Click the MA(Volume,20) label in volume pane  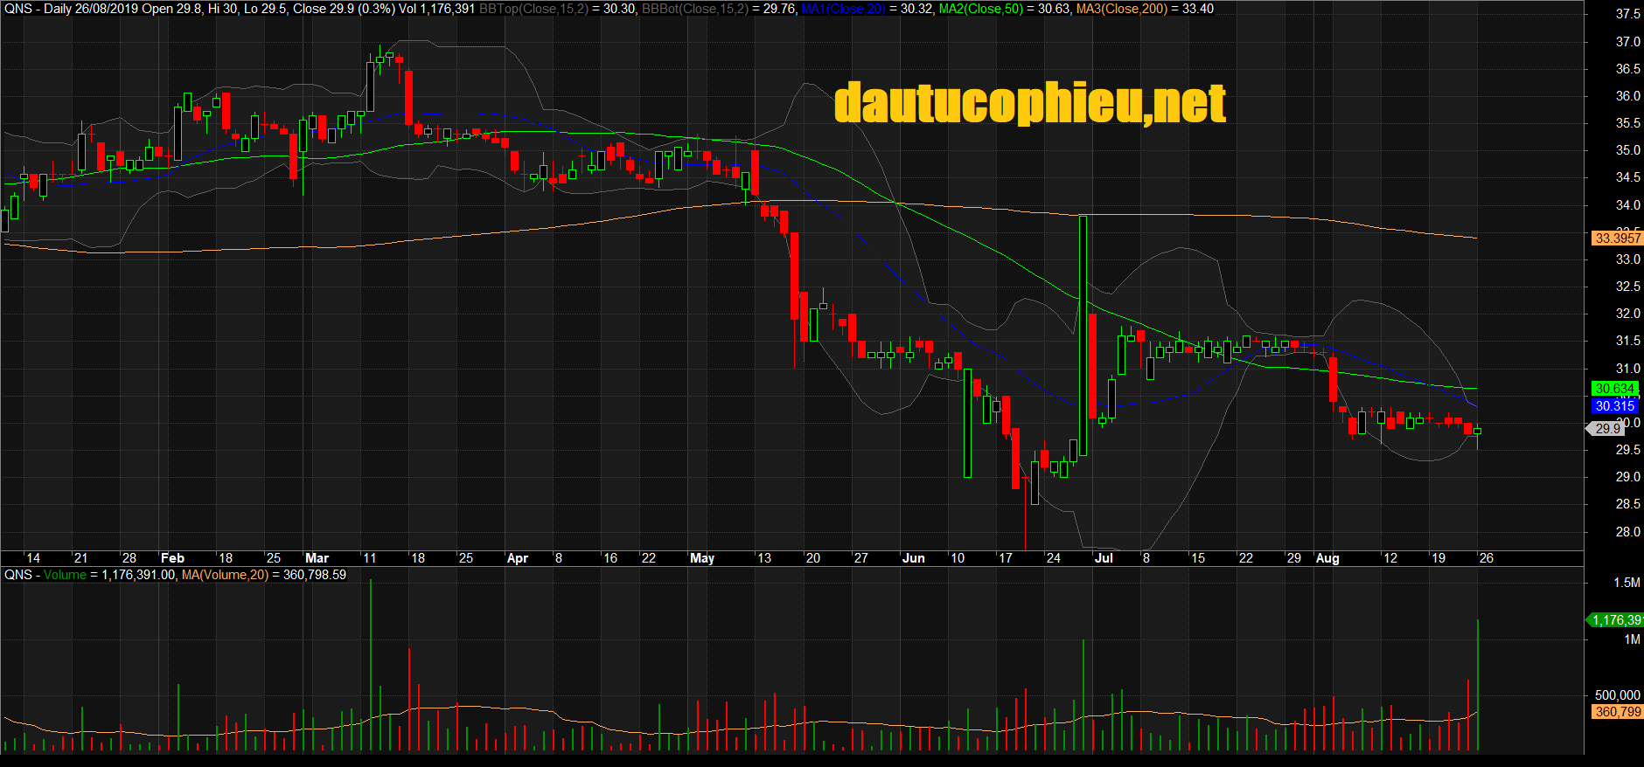225,575
